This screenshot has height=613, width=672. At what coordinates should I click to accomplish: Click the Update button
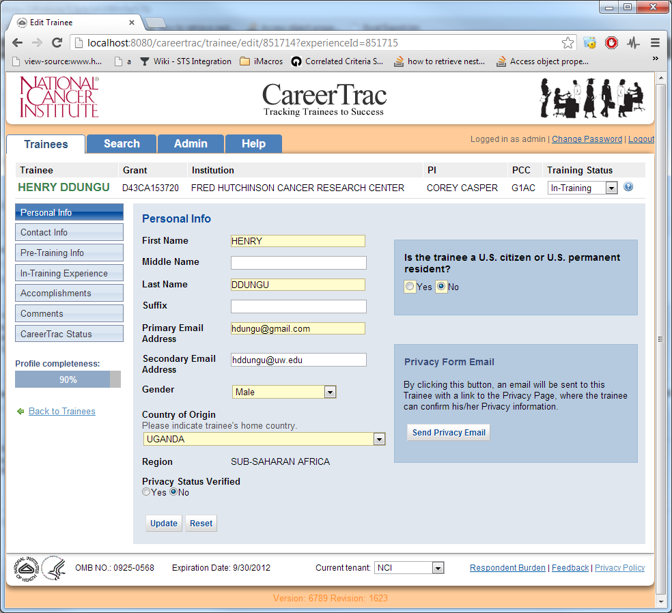(164, 524)
